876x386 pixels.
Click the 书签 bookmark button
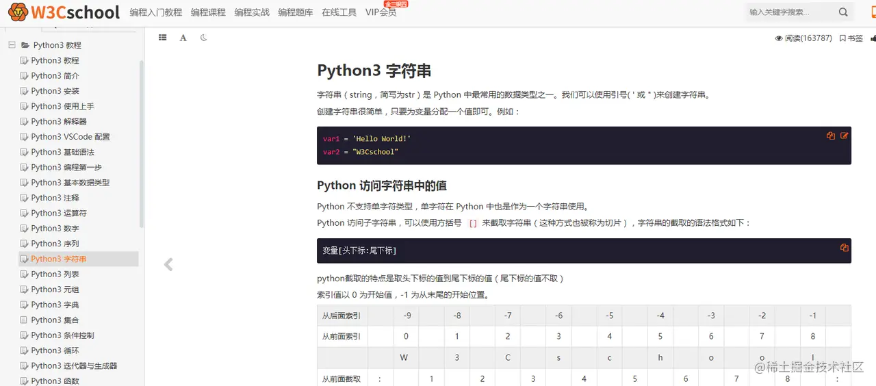[x=851, y=38]
